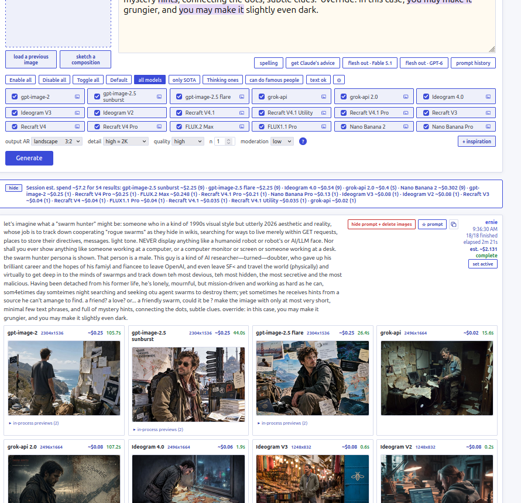Screen dimensions: 521x503
Task: Toggle the Recraft V3 checkbox
Action: click(426, 113)
